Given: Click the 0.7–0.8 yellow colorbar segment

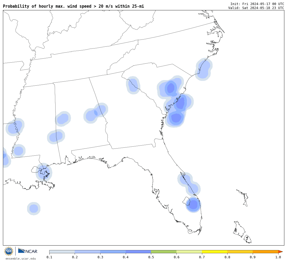Looking at the screenshot, I should point(215,252).
